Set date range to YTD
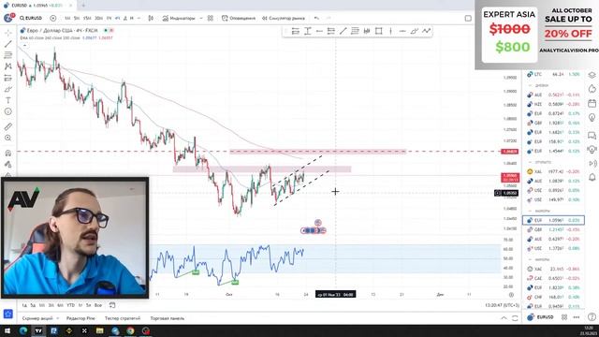Image resolution: width=599 pixels, height=337 pixels. pos(71,305)
